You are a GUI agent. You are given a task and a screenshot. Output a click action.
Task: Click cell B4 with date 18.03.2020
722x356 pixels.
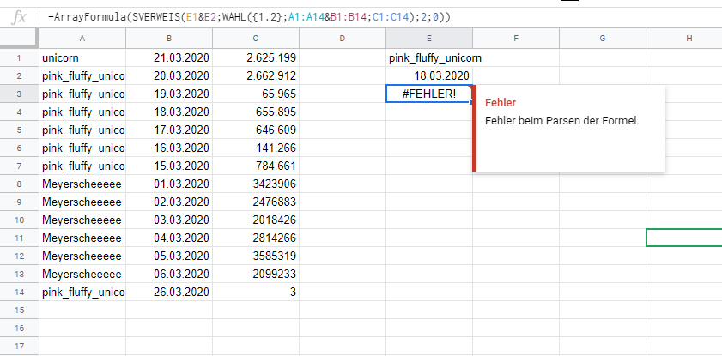(169, 112)
